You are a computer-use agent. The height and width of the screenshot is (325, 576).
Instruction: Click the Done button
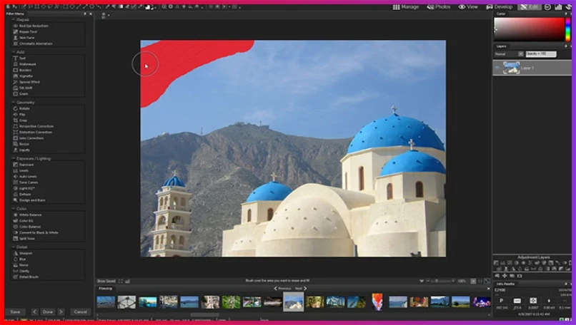pos(48,311)
